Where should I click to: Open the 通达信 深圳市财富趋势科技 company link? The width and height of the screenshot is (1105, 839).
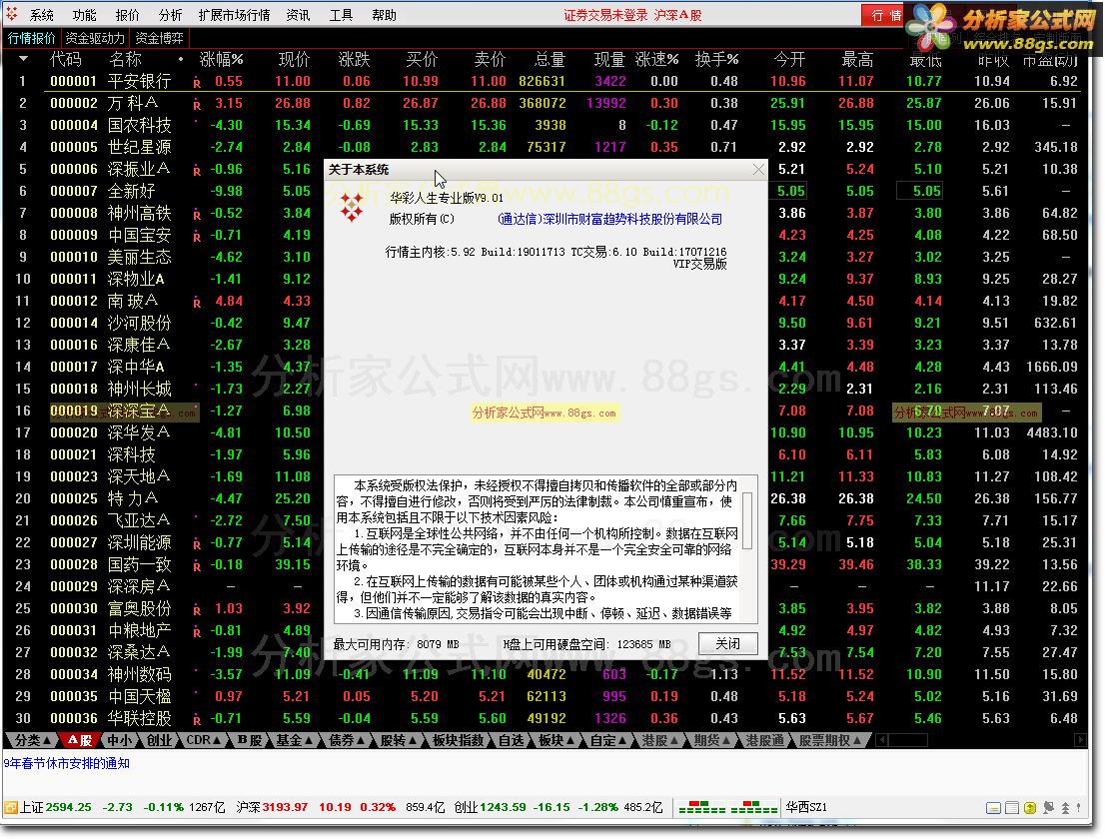pyautogui.click(x=609, y=219)
